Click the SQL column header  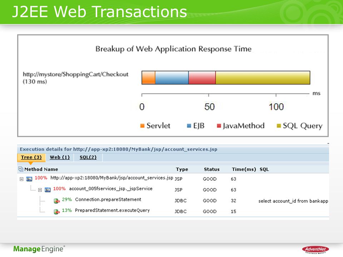[x=264, y=169]
